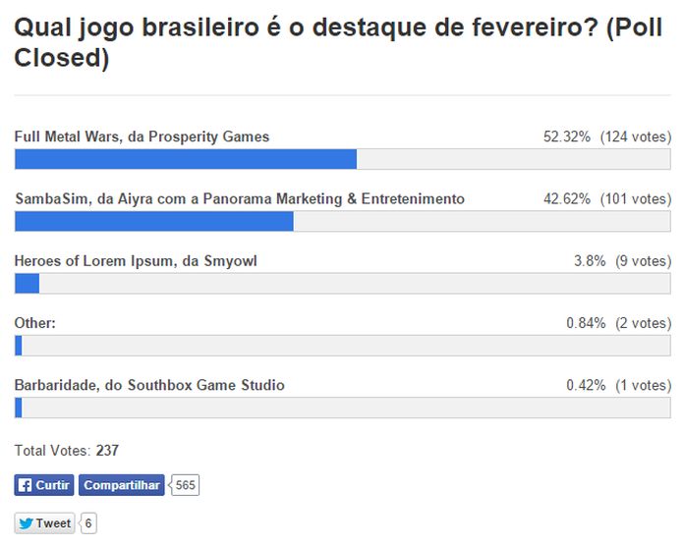Click the Facebook Compartilhar button
The width and height of the screenshot is (683, 546).
(121, 485)
